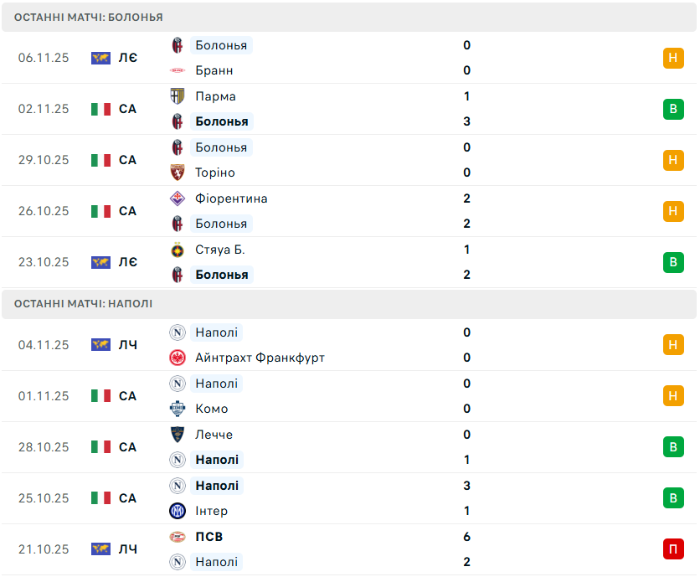
Task: Select the 'Останні матчі: Болонья' header
Action: pos(89,17)
